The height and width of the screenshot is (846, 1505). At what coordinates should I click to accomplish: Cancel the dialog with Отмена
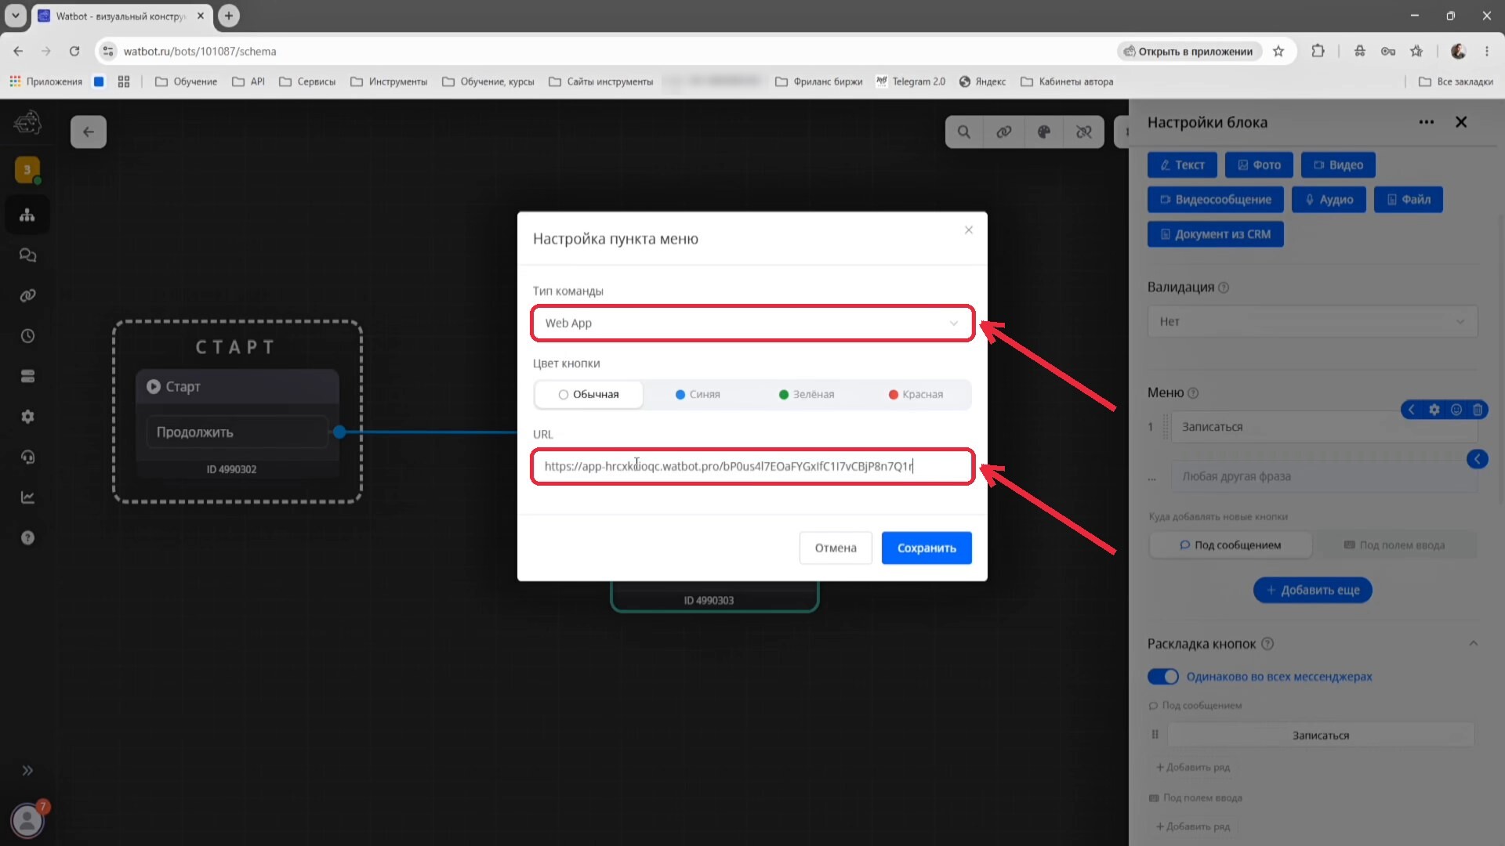pos(836,548)
